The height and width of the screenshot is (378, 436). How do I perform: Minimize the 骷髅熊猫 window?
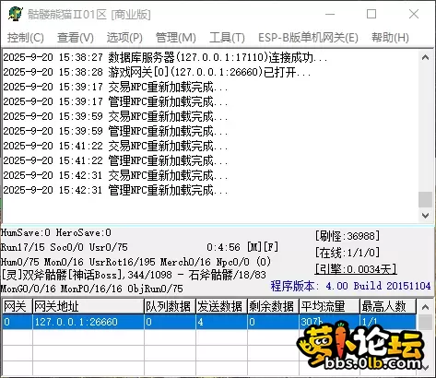click(330, 14)
